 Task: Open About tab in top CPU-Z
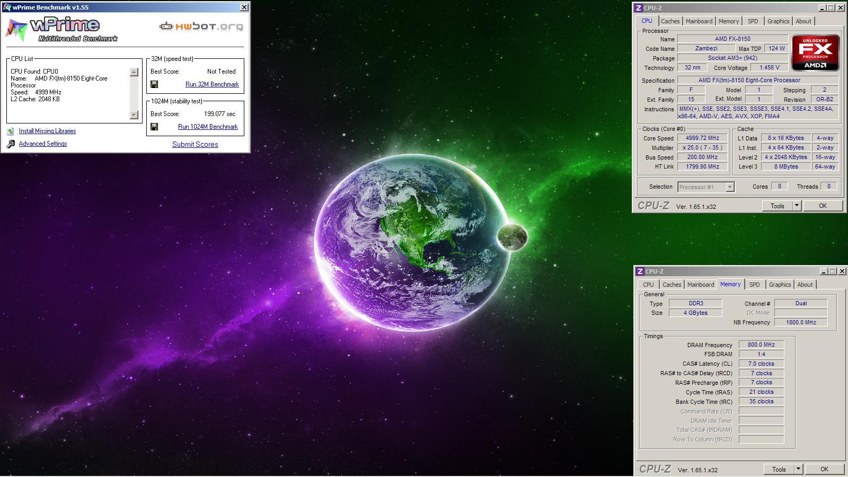click(803, 21)
